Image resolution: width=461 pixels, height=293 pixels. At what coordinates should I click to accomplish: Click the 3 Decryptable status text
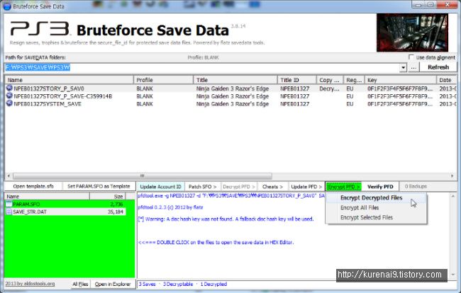[178, 284]
